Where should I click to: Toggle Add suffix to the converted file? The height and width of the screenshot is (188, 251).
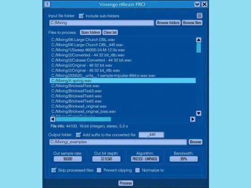click(x=78, y=135)
